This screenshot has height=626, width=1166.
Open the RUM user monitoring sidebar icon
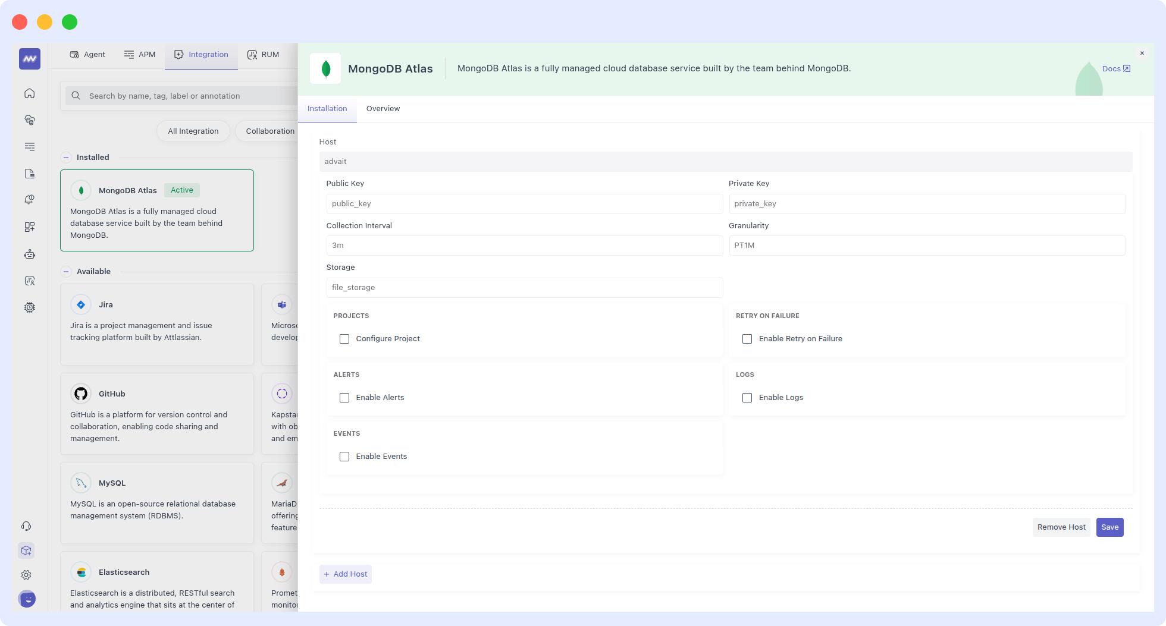click(30, 281)
